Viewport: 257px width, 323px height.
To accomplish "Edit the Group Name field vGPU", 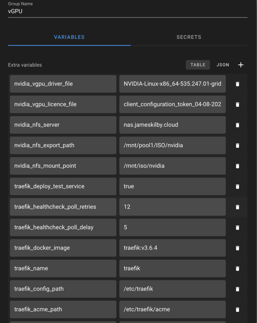I will 127,11.
